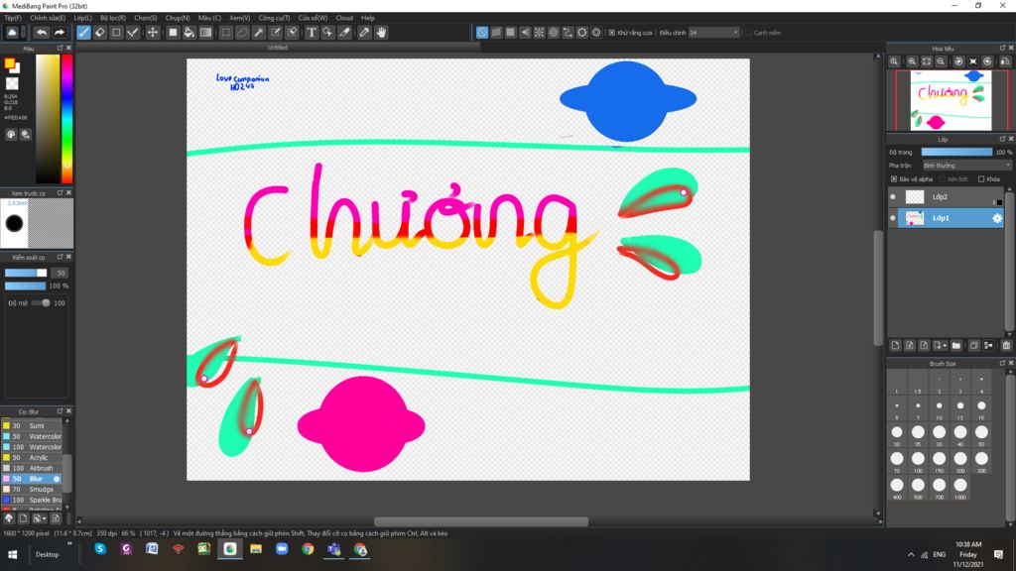The image size is (1016, 571).
Task: Toggle Xén bớt checkbox
Action: point(942,179)
